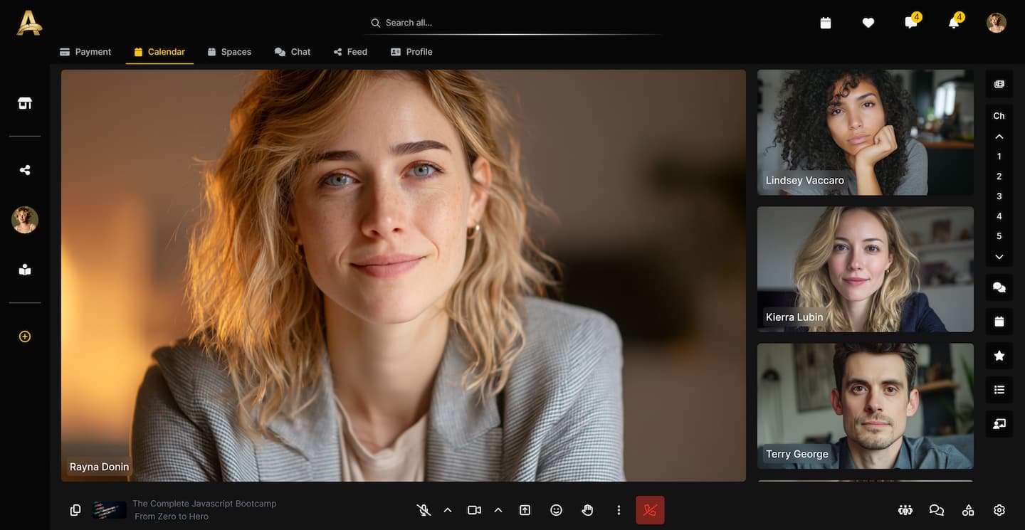This screenshot has width=1025, height=530.
Task: Open the emoji reactions icon
Action: coord(557,510)
